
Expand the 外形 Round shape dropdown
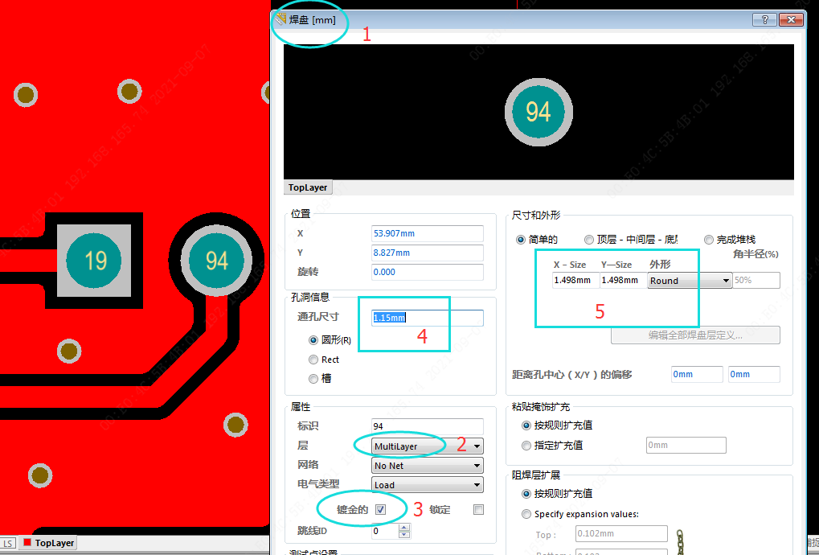pyautogui.click(x=726, y=281)
